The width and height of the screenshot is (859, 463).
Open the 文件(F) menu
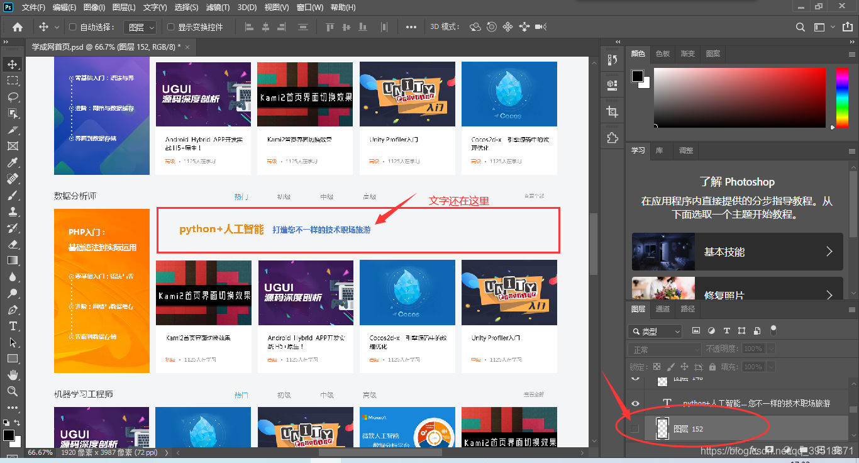pos(33,8)
